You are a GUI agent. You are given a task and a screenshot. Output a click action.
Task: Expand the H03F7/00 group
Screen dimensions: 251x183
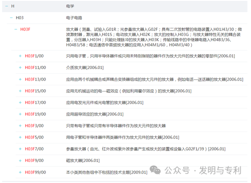click(x=20, y=149)
